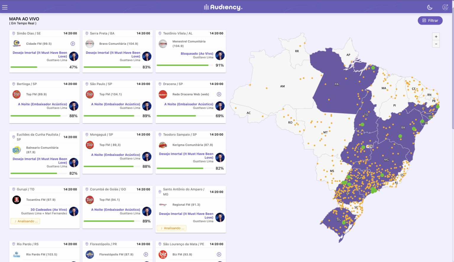Click Biz FM station logo
Viewport: 454px width, 262px height.
point(163,254)
